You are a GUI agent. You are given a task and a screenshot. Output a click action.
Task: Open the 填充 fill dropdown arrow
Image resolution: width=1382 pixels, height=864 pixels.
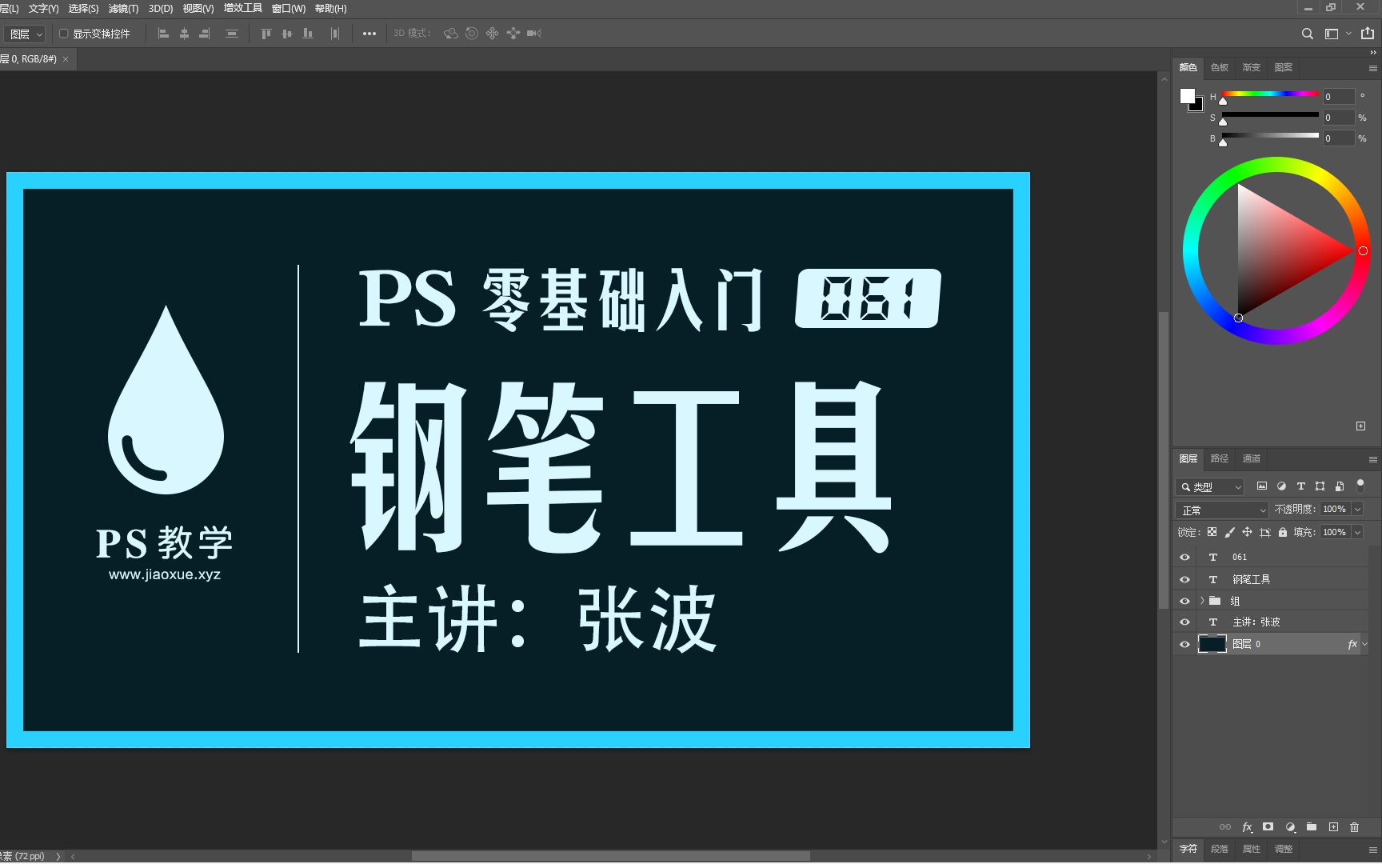(x=1357, y=533)
